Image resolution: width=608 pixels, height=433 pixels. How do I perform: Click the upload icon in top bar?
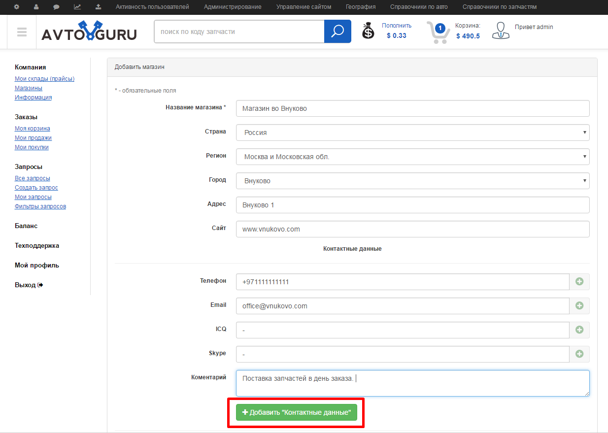tap(98, 7)
